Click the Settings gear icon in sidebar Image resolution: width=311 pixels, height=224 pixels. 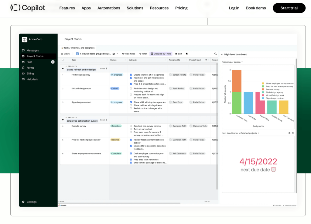23,202
